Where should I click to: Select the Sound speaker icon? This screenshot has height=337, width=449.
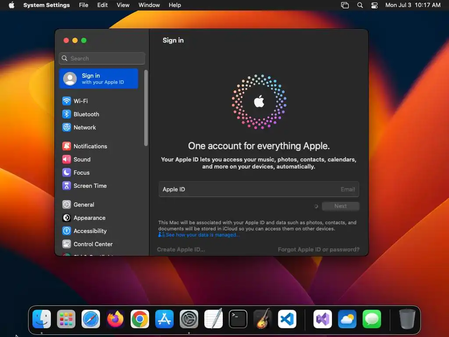[x=67, y=159]
